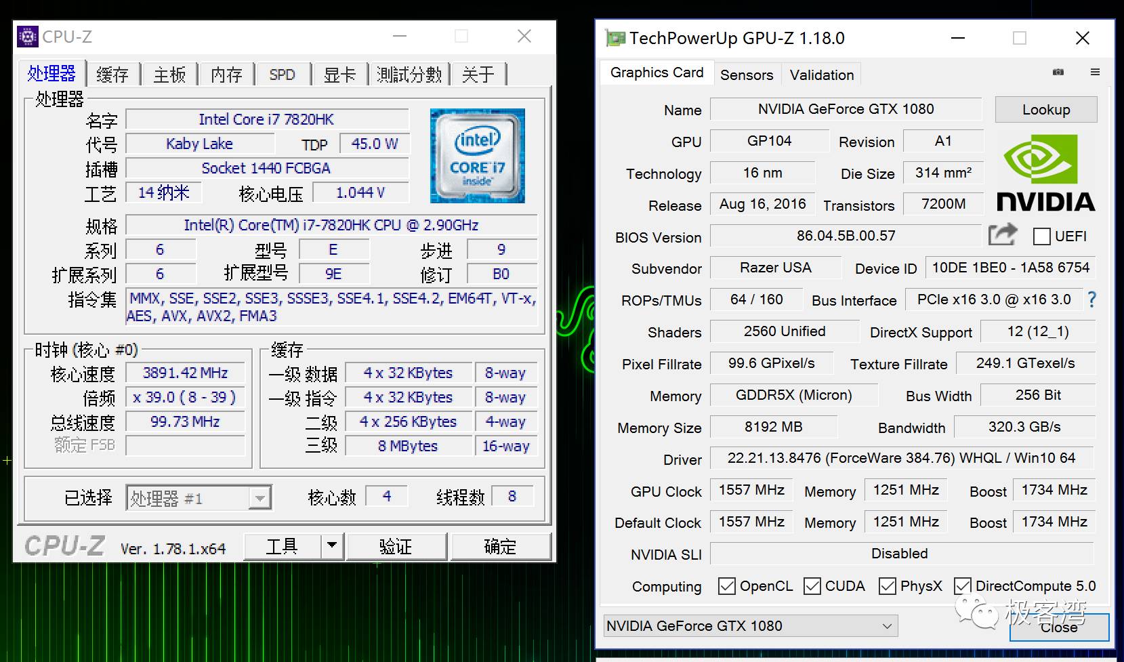Click the Lookup button

coord(1045,109)
